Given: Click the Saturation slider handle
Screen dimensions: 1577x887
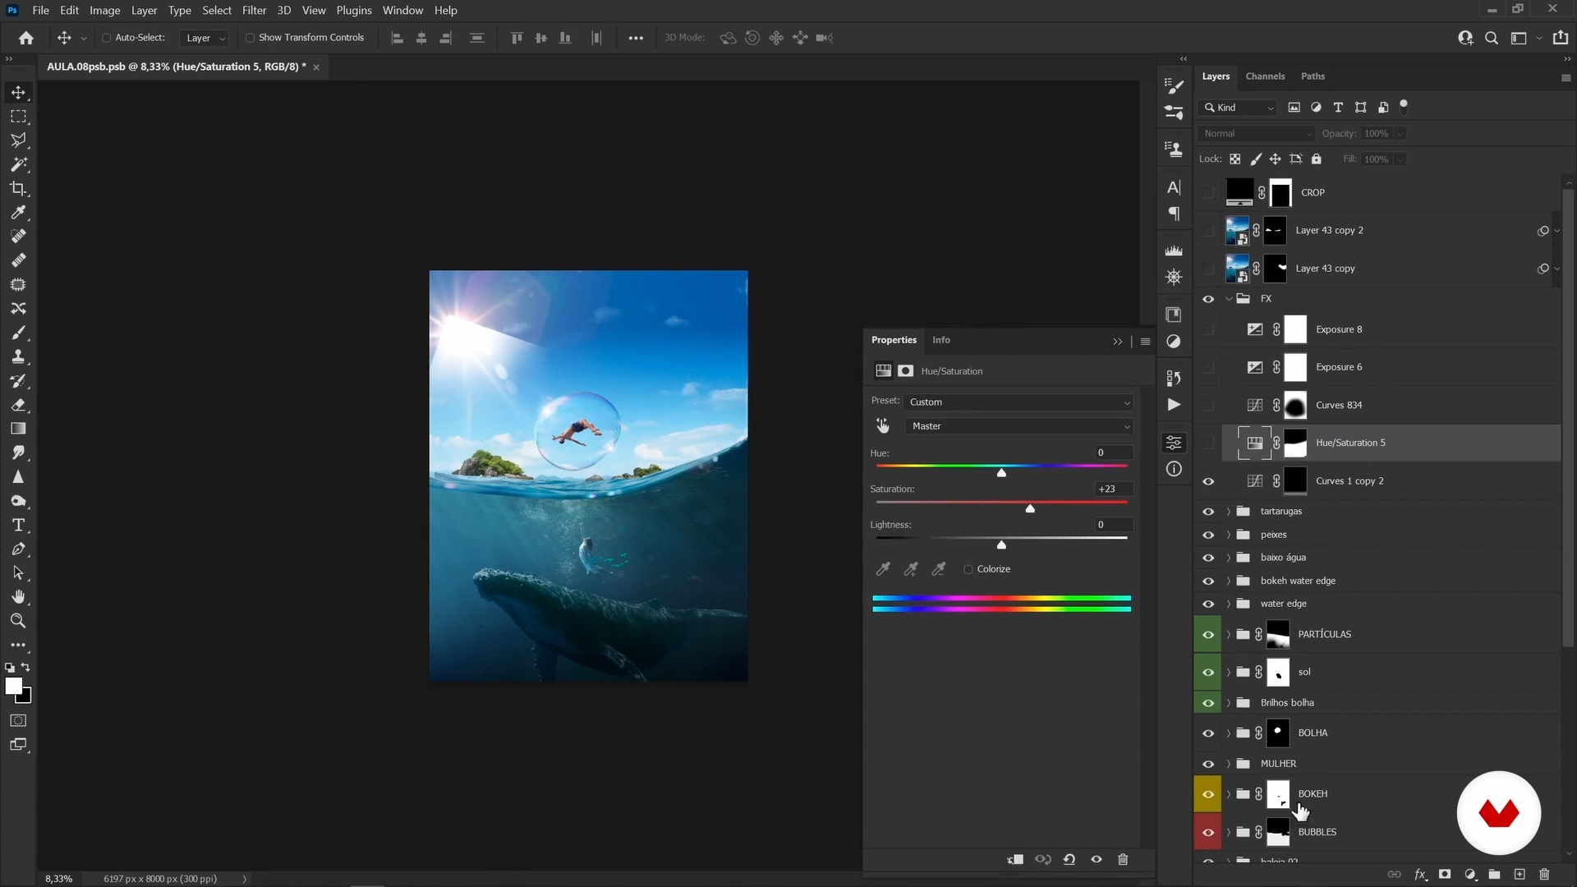Looking at the screenshot, I should [1030, 508].
